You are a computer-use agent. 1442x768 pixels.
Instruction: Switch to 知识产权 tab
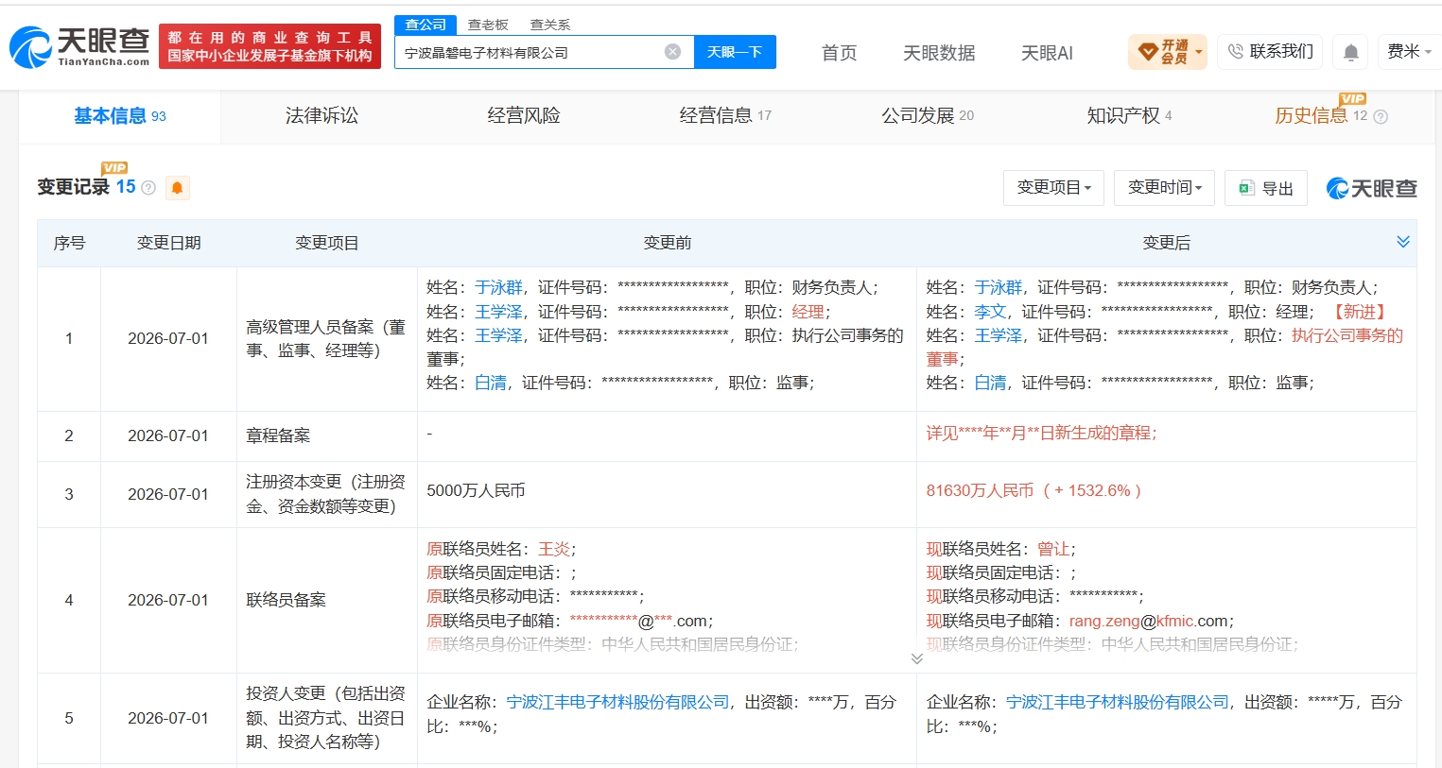tap(1129, 116)
